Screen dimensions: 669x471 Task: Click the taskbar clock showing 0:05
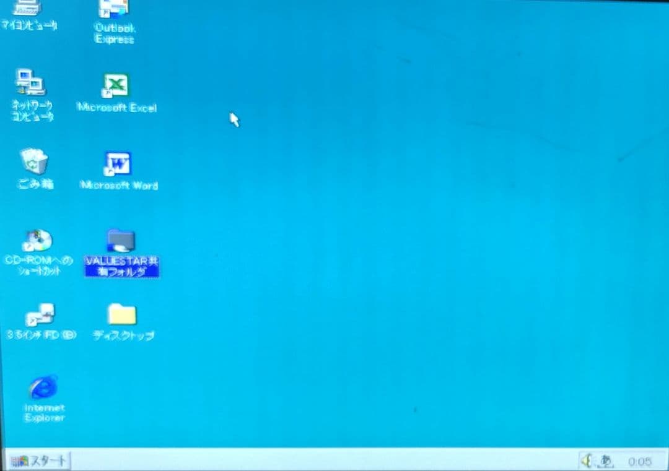[x=639, y=462]
